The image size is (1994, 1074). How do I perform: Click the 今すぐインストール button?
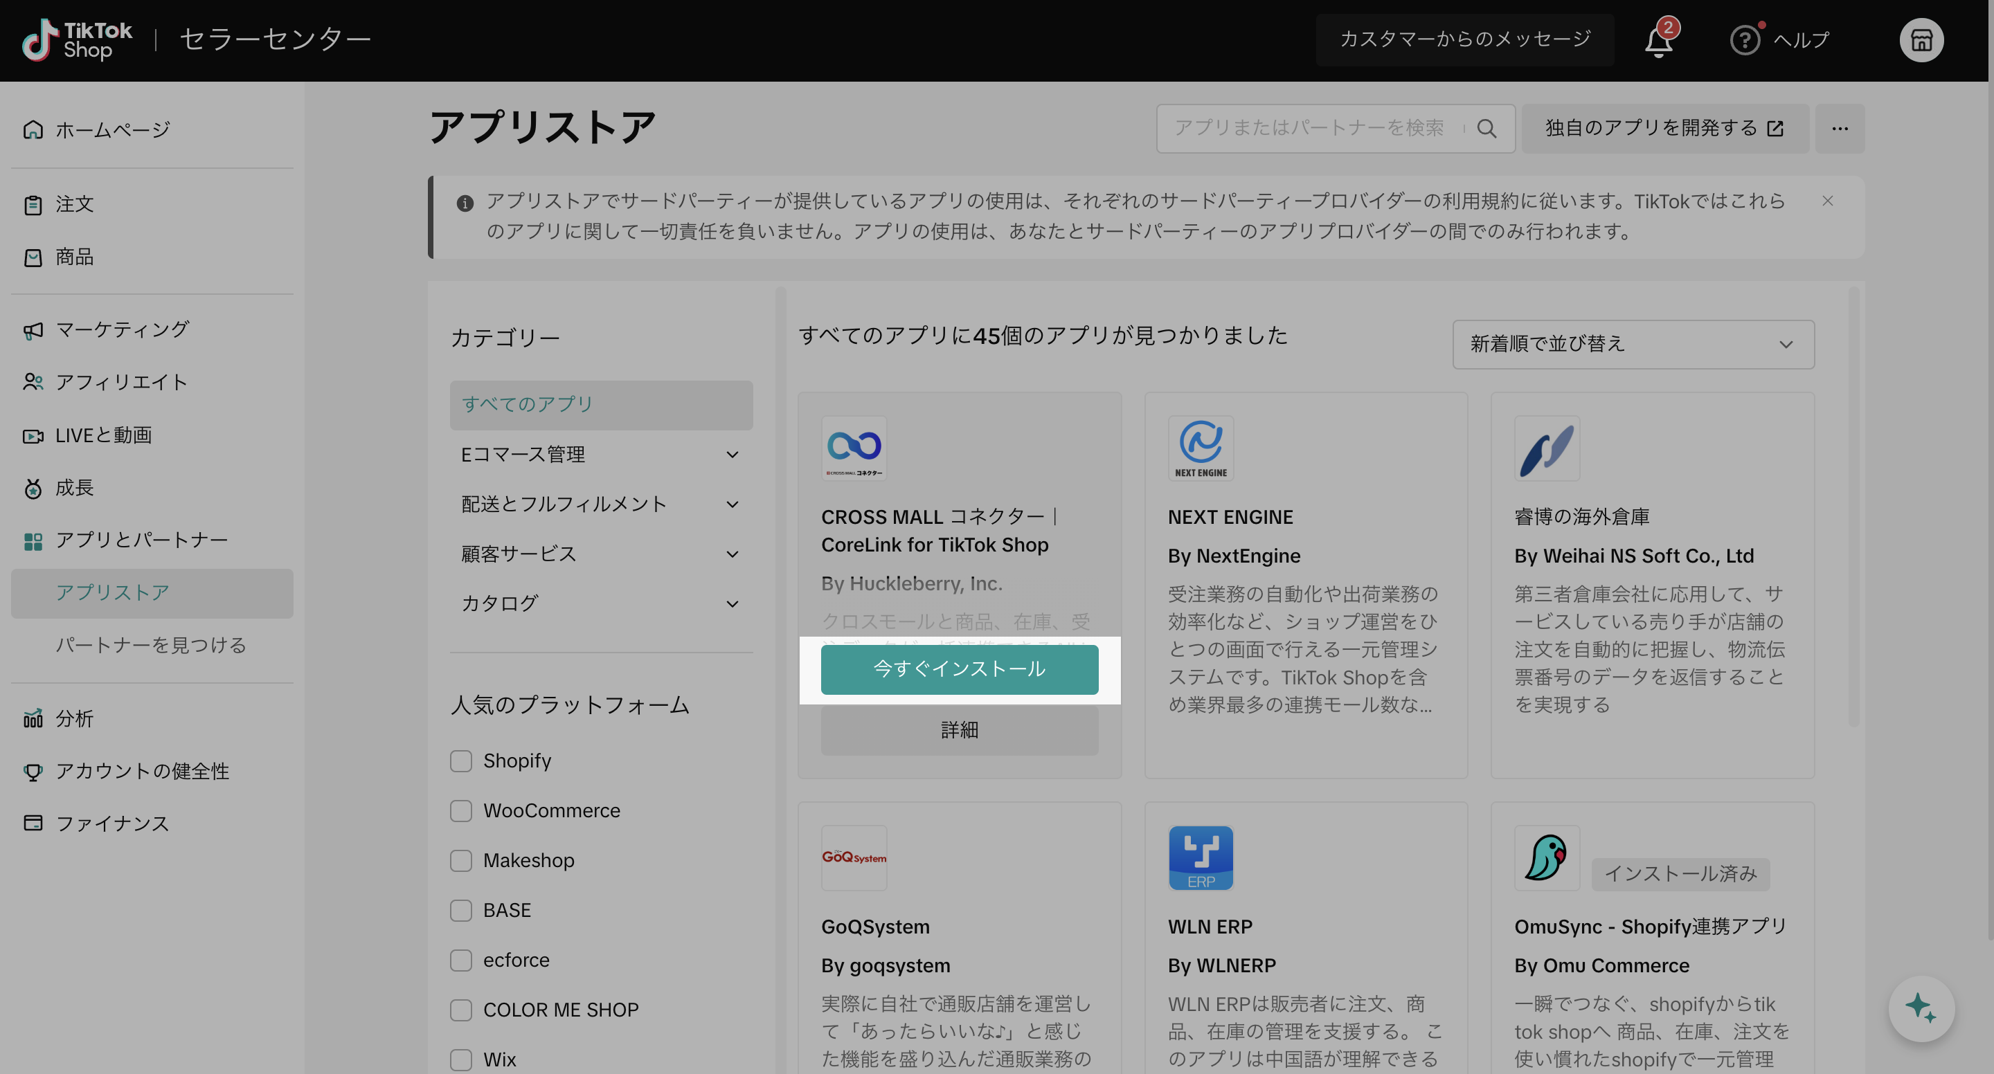[959, 669]
